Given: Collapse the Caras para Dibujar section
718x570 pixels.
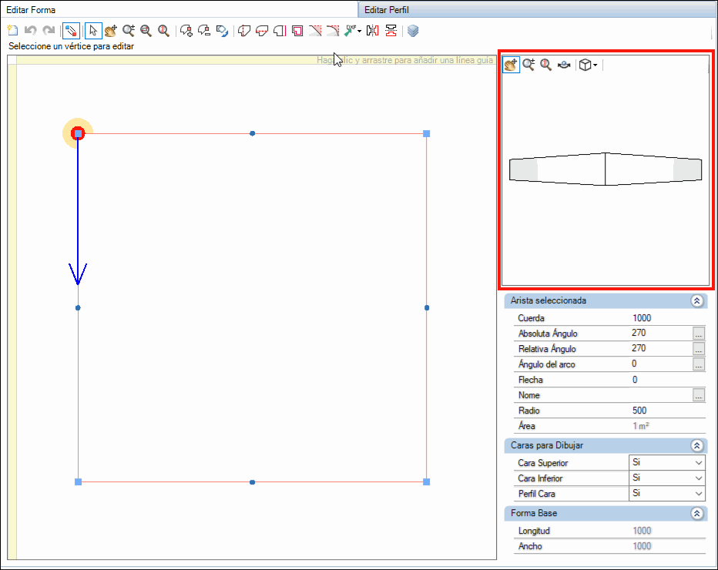Looking at the screenshot, I should [697, 445].
